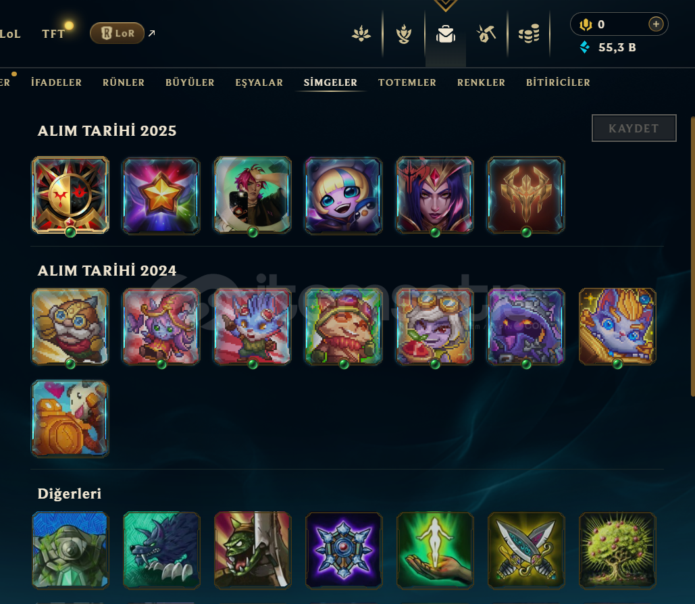The width and height of the screenshot is (695, 604).
Task: Switch to the TFT game tab
Action: tap(53, 34)
